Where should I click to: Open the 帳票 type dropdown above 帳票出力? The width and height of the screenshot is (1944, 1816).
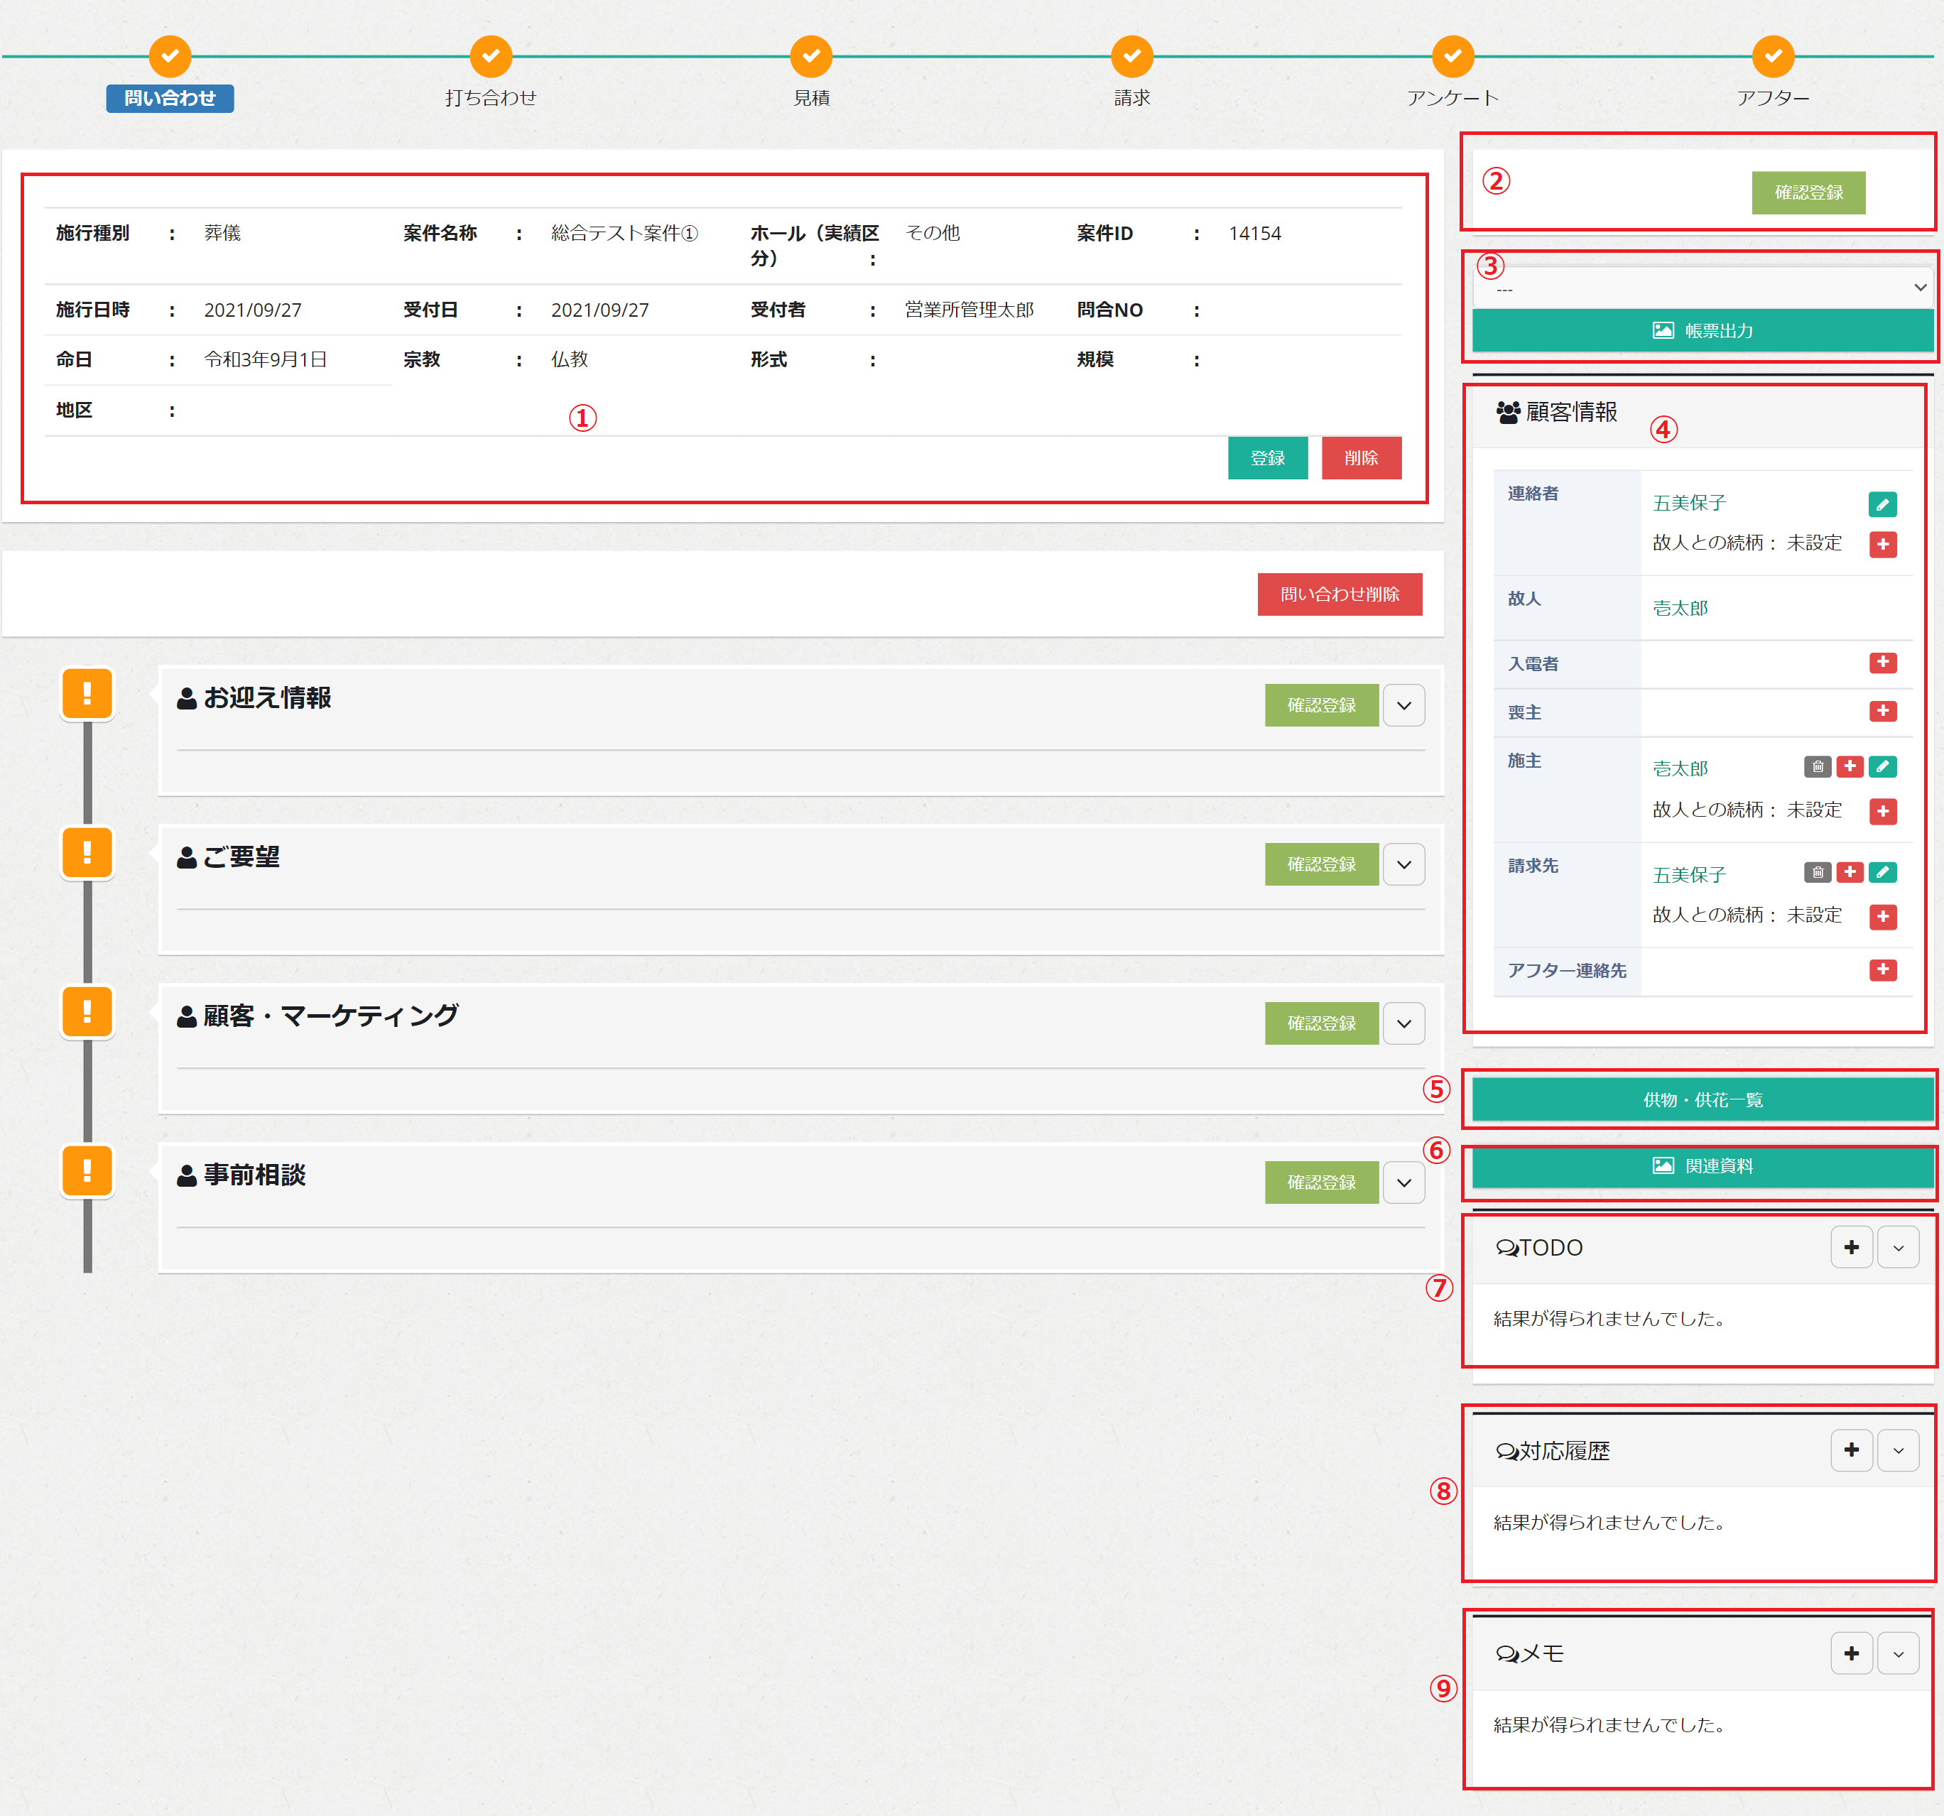1702,288
